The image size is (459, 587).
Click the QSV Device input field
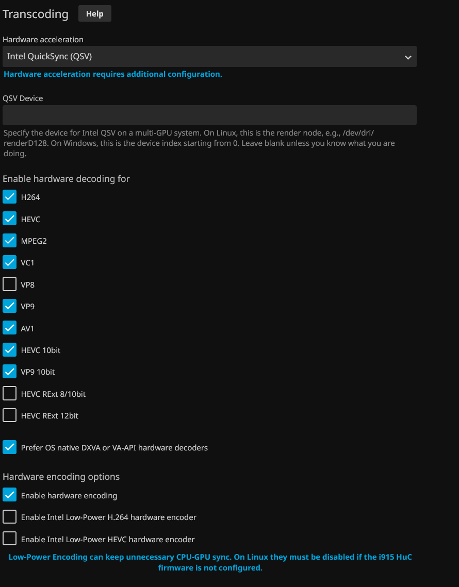(x=209, y=115)
